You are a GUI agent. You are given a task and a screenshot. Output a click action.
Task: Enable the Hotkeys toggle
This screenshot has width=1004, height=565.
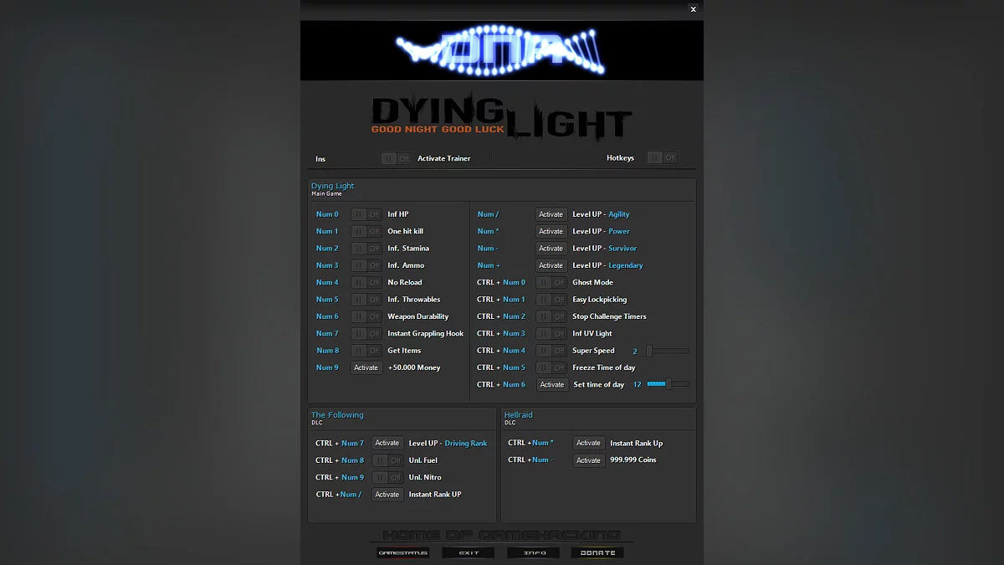[662, 157]
